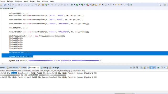
Task: Click the Collections.sort(list) code line
Action: pos(20,52)
